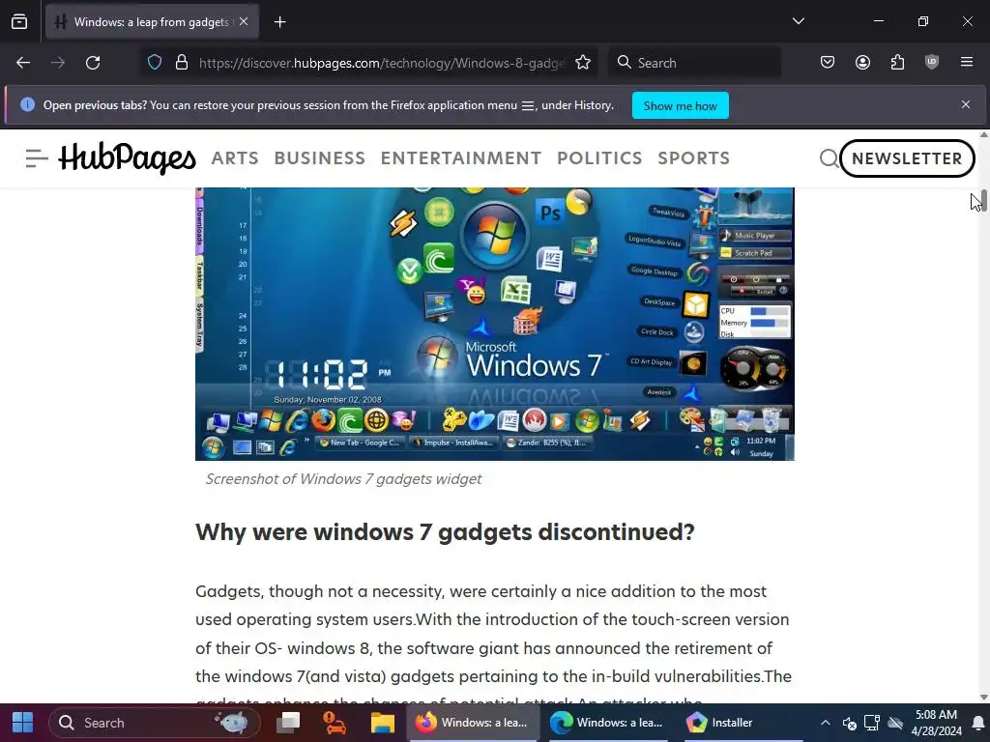The image size is (990, 742).
Task: Open the SPORTS section
Action: pyautogui.click(x=693, y=157)
